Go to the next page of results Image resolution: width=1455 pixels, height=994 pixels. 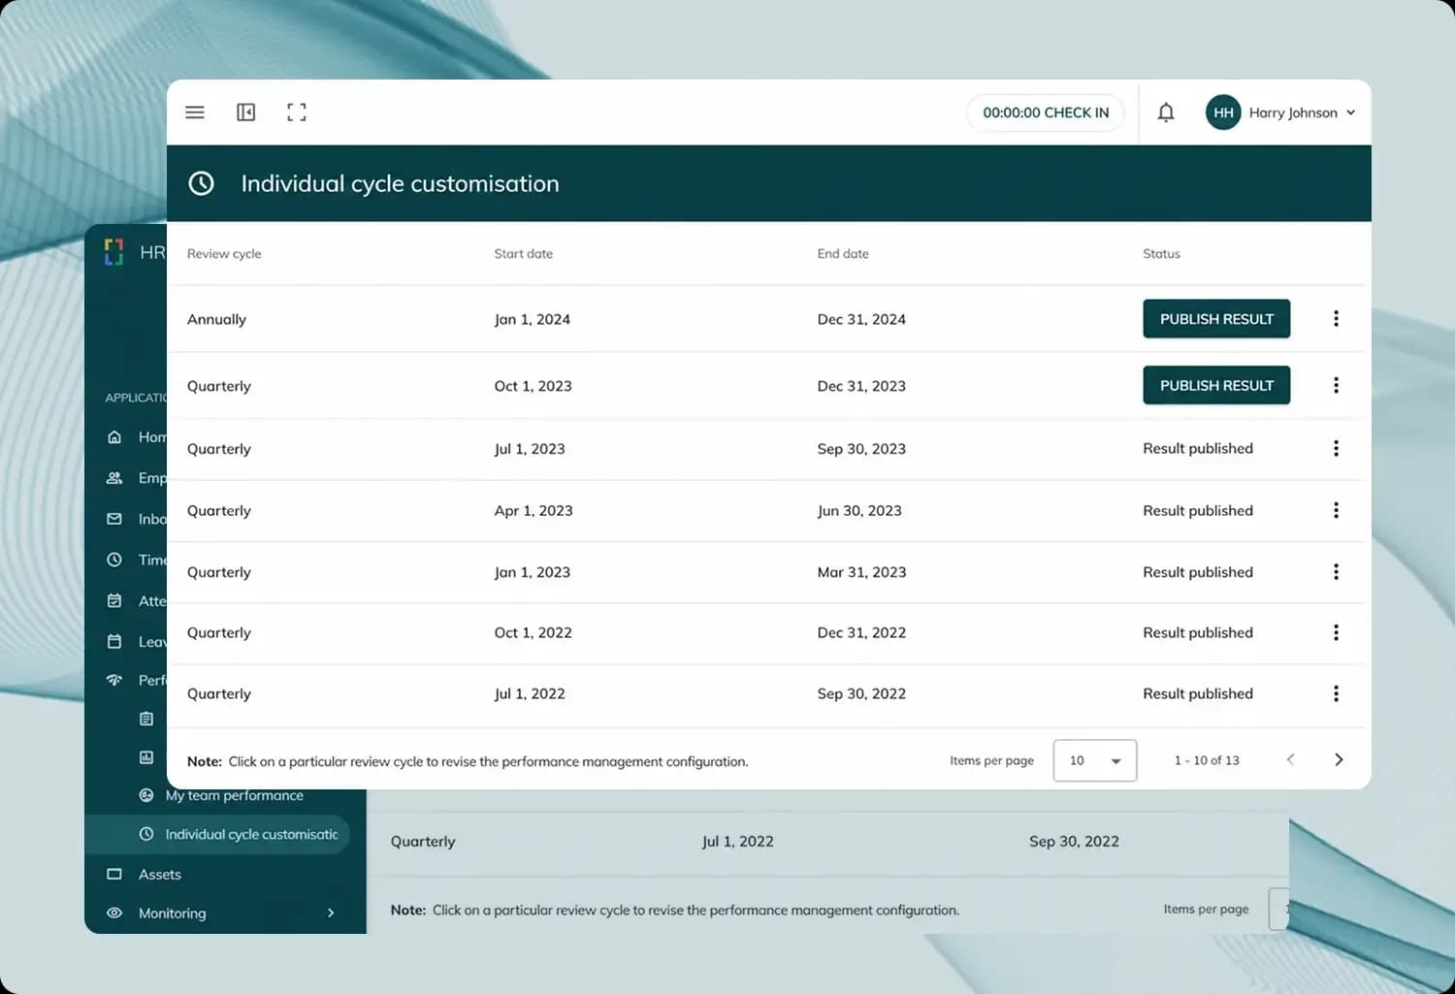pos(1339,760)
